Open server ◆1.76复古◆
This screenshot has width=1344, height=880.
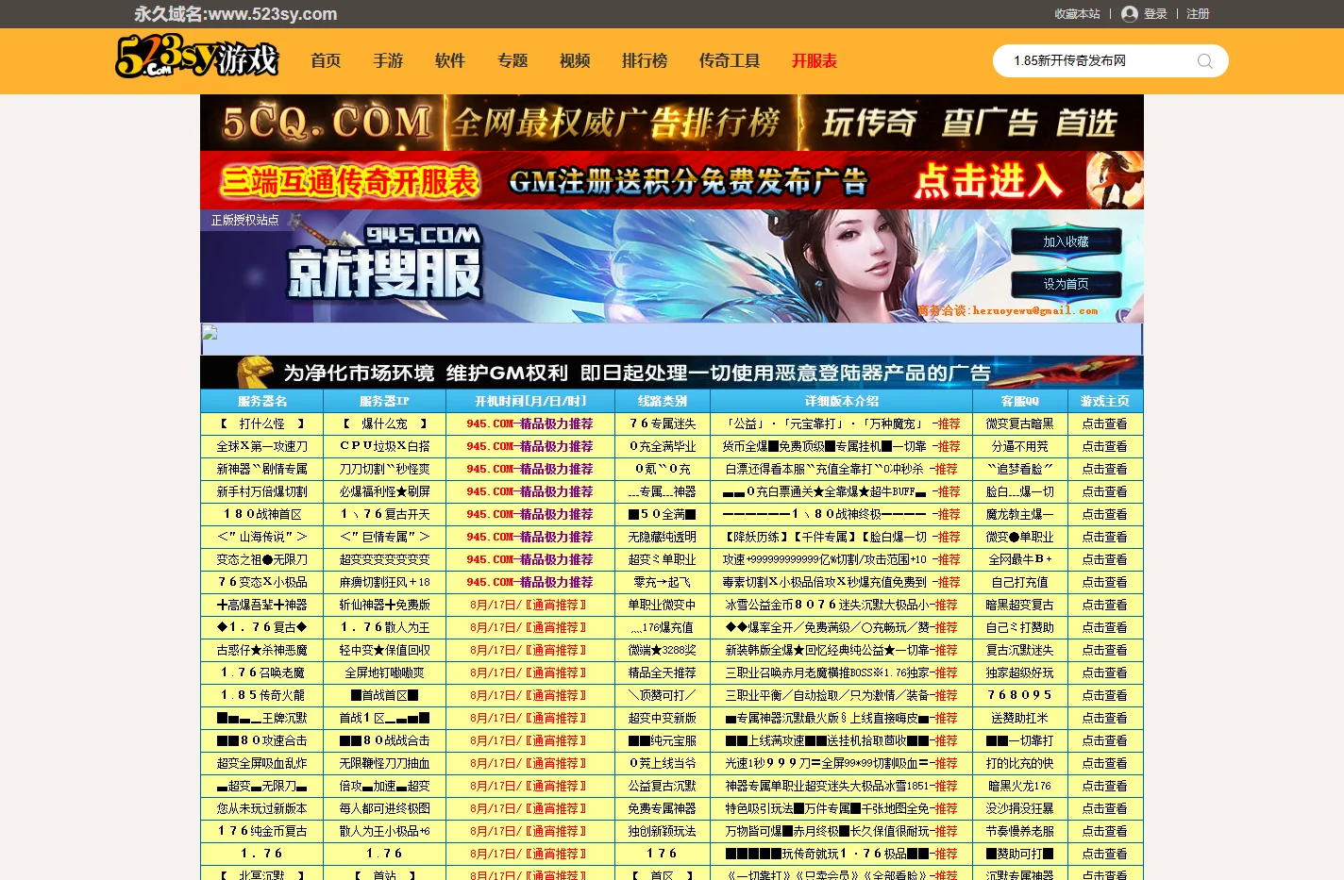(x=262, y=627)
